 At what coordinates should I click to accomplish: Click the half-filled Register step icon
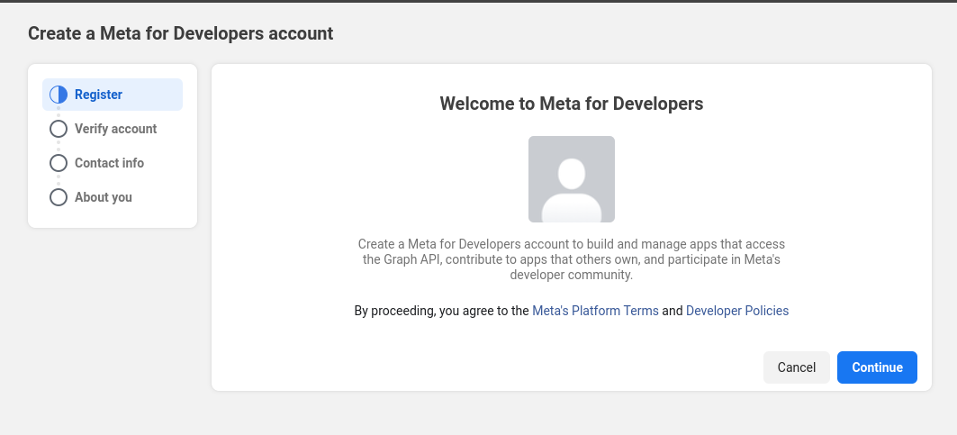tap(59, 95)
